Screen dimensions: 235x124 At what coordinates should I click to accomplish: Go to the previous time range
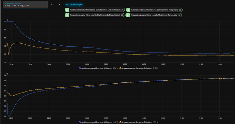pyautogui.click(x=52, y=5)
